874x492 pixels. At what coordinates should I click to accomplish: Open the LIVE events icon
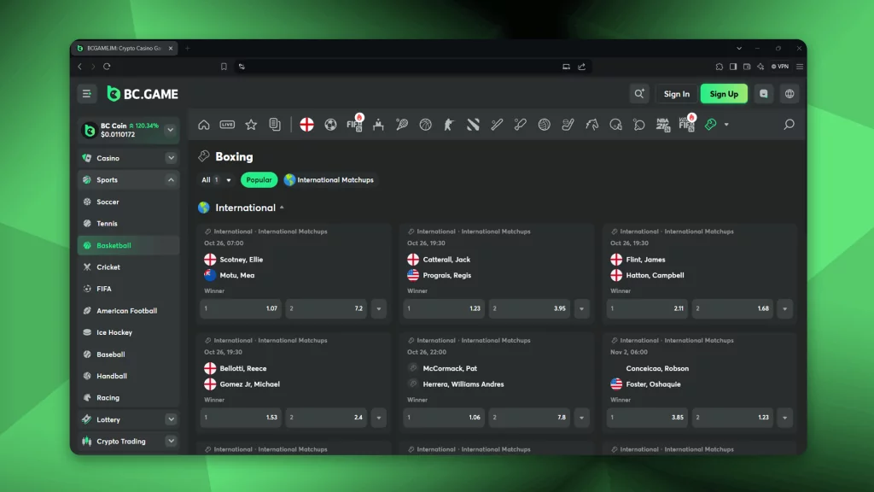tap(227, 125)
